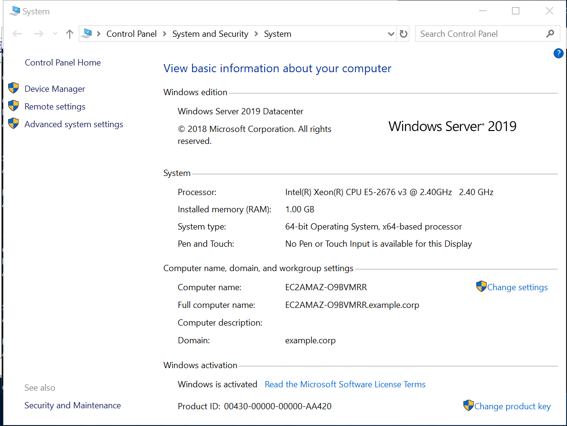Click the 1.00 GB installed memory value
Screen dimensions: 567x426
[300, 209]
